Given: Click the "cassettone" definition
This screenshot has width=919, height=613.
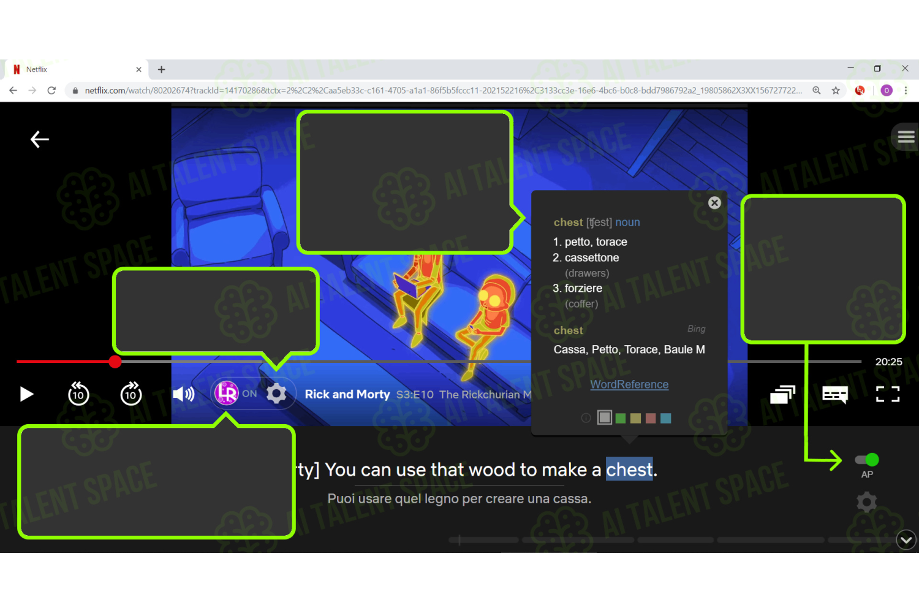Looking at the screenshot, I should point(591,258).
